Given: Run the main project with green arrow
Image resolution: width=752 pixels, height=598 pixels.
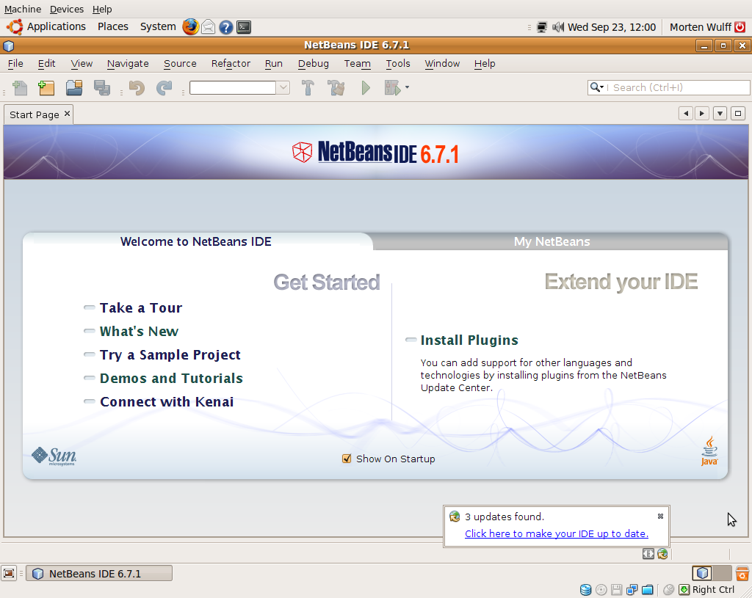Looking at the screenshot, I should [x=366, y=88].
